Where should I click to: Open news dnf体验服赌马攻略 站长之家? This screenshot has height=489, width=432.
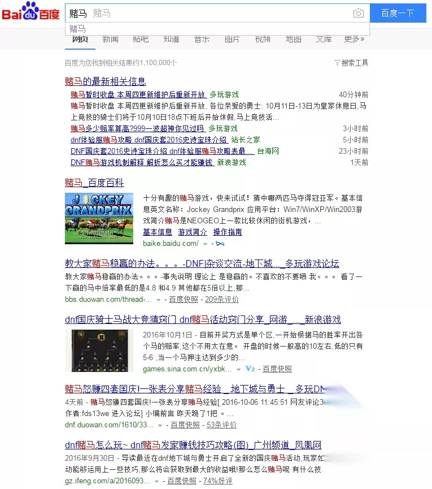click(x=149, y=140)
